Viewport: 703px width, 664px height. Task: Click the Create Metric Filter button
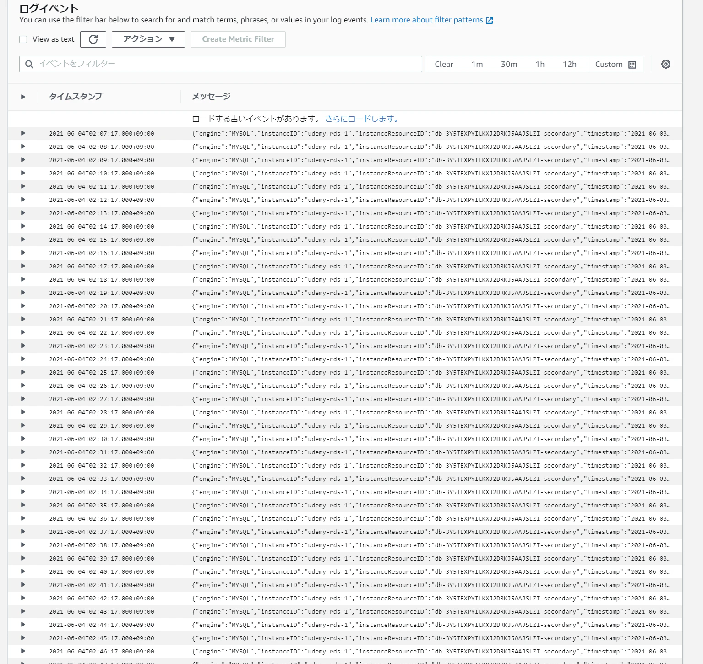(x=238, y=39)
